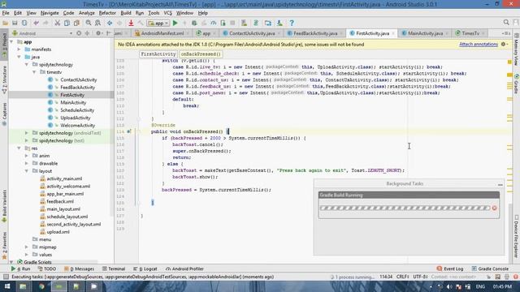This screenshot has width=520, height=292.
Task: Open the Android project view dropdown
Action: tap(42, 33)
